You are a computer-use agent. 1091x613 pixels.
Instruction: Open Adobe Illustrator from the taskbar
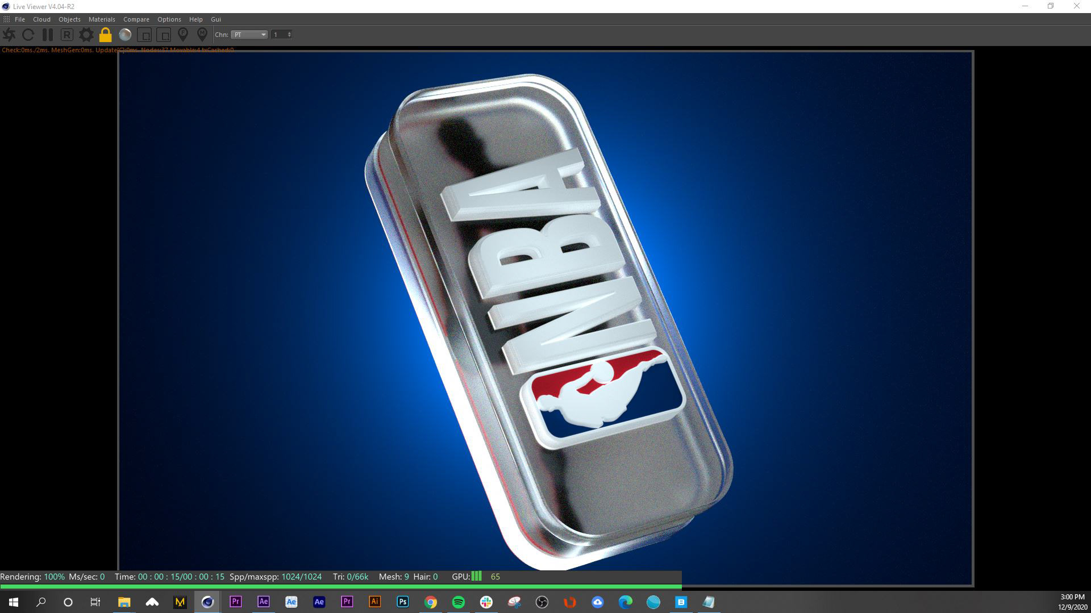point(374,602)
